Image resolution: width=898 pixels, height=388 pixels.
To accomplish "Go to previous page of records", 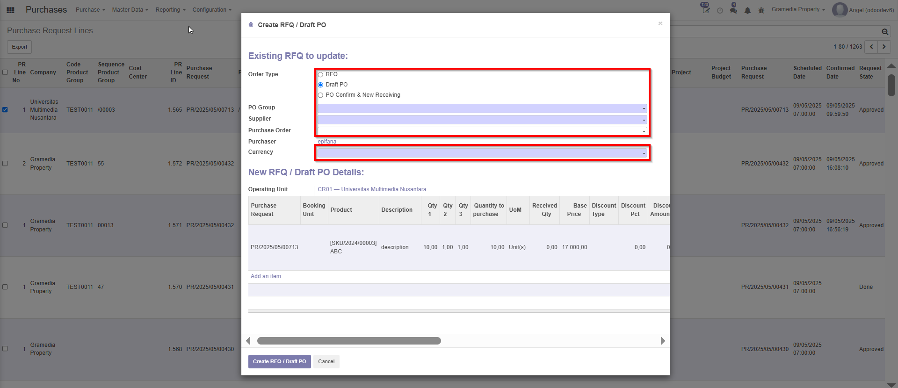I will pyautogui.click(x=871, y=47).
